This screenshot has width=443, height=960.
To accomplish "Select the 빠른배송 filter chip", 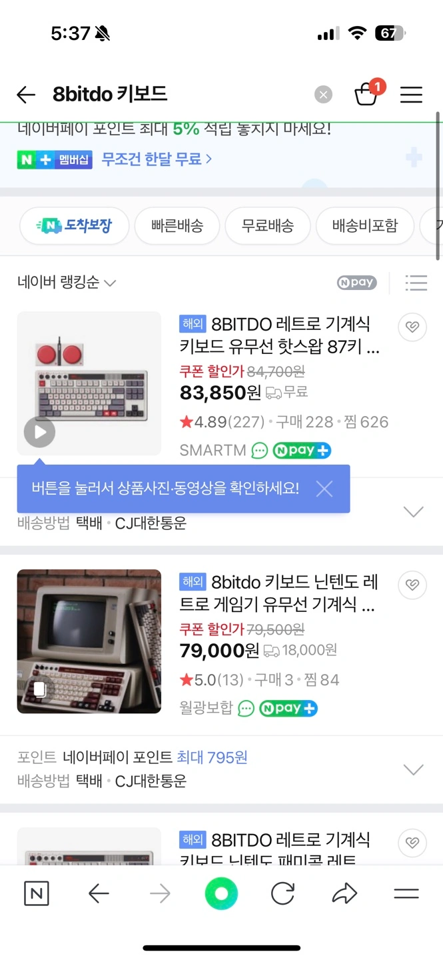I will point(177,226).
